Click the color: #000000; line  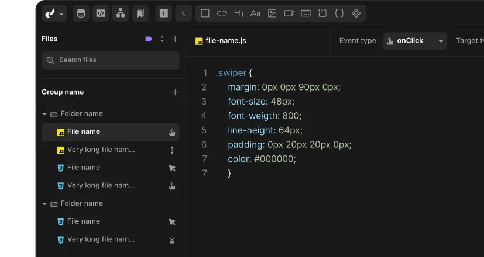[262, 159]
